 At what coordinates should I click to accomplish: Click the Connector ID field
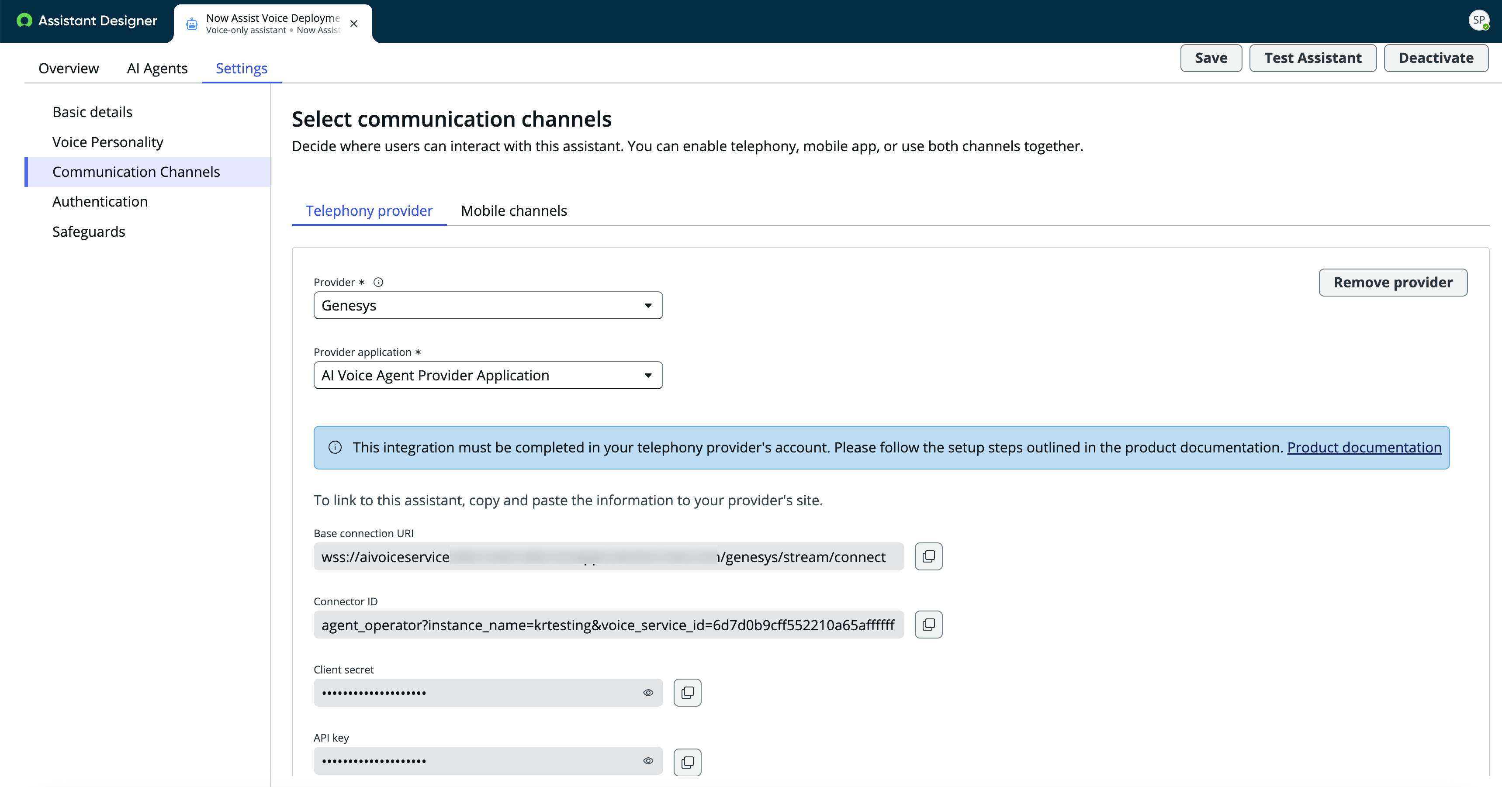click(x=609, y=625)
